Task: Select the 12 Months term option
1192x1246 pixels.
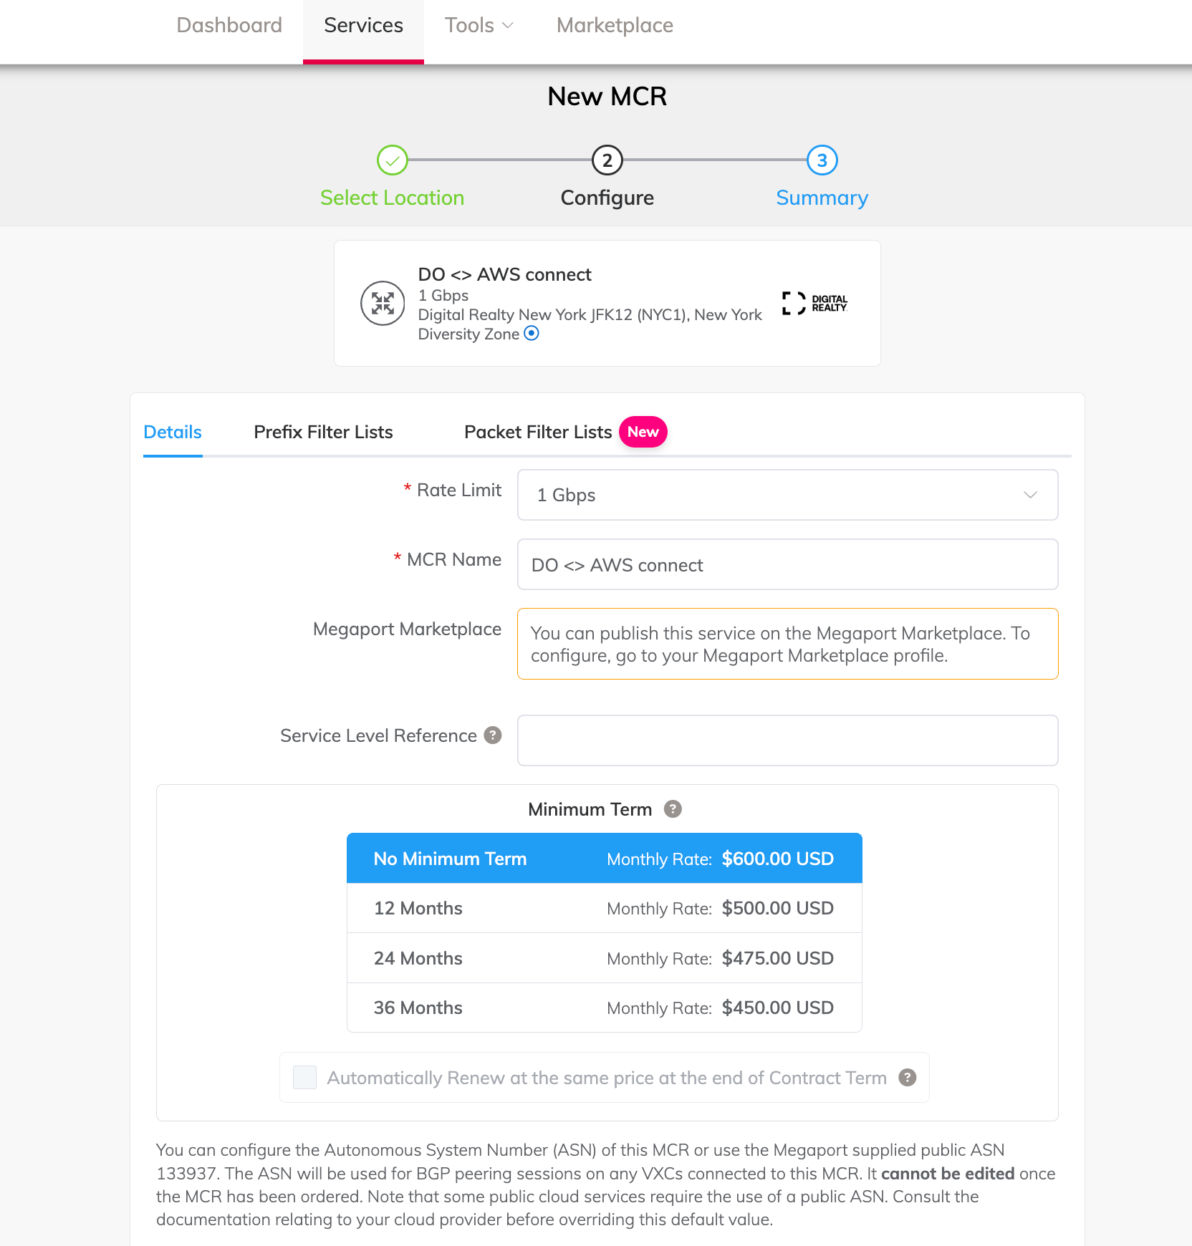Action: (x=604, y=908)
